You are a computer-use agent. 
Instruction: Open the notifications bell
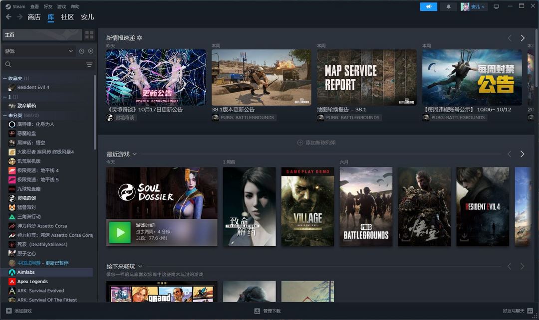point(448,6)
